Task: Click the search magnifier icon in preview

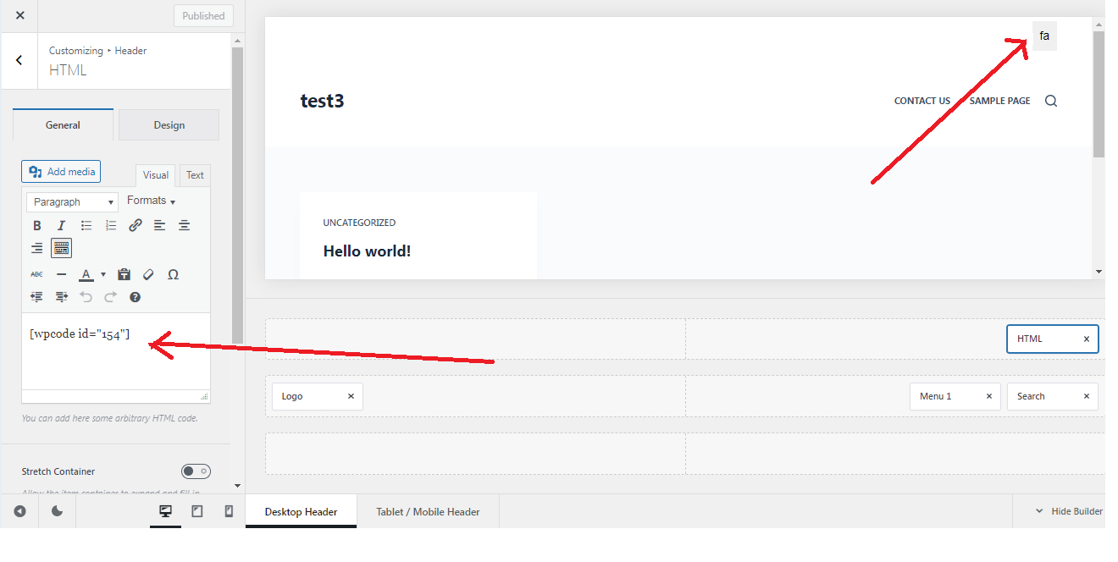Action: pos(1051,101)
